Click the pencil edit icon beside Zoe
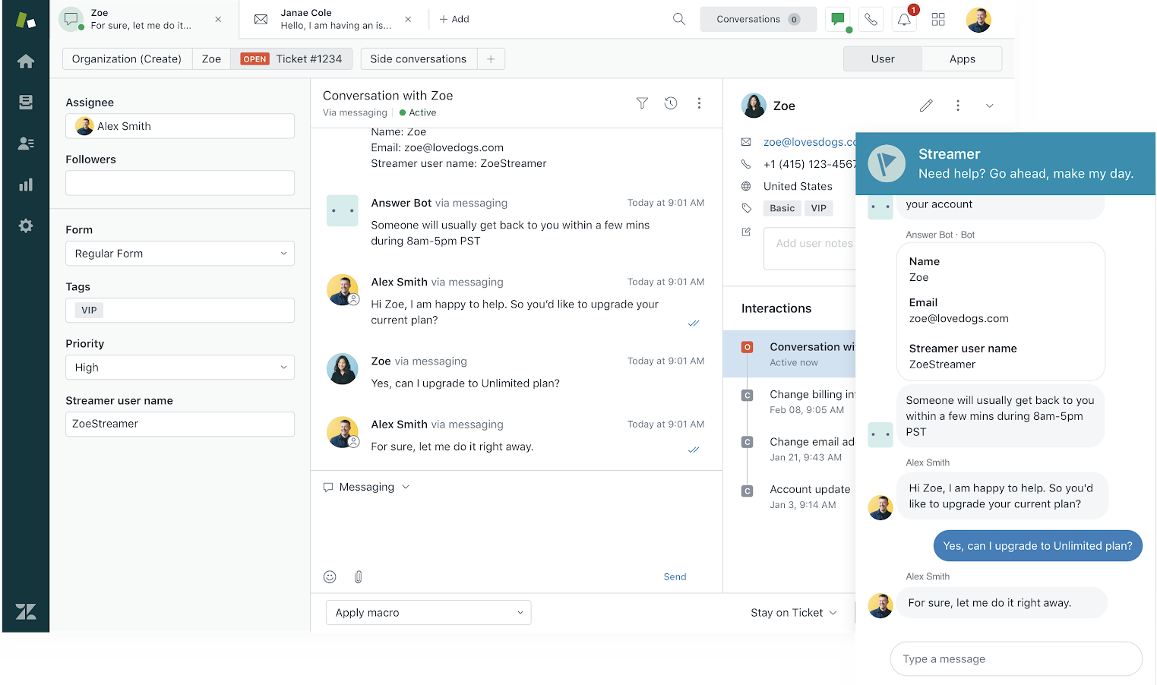This screenshot has height=685, width=1157. (x=926, y=106)
